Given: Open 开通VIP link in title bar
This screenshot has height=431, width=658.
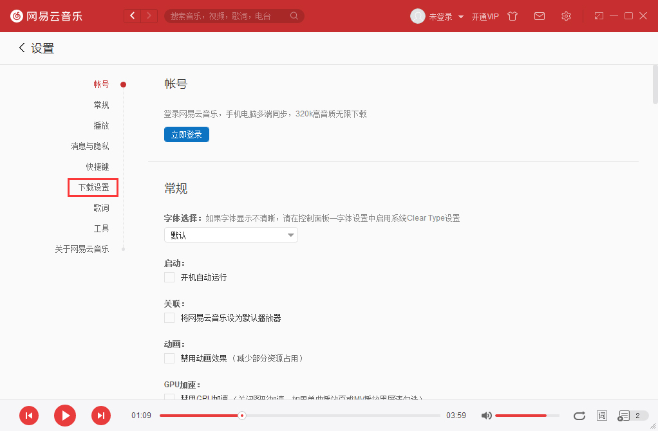Looking at the screenshot, I should tap(486, 16).
